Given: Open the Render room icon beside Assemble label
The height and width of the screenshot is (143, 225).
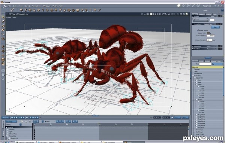Looking at the screenshot, I should click(198, 6).
